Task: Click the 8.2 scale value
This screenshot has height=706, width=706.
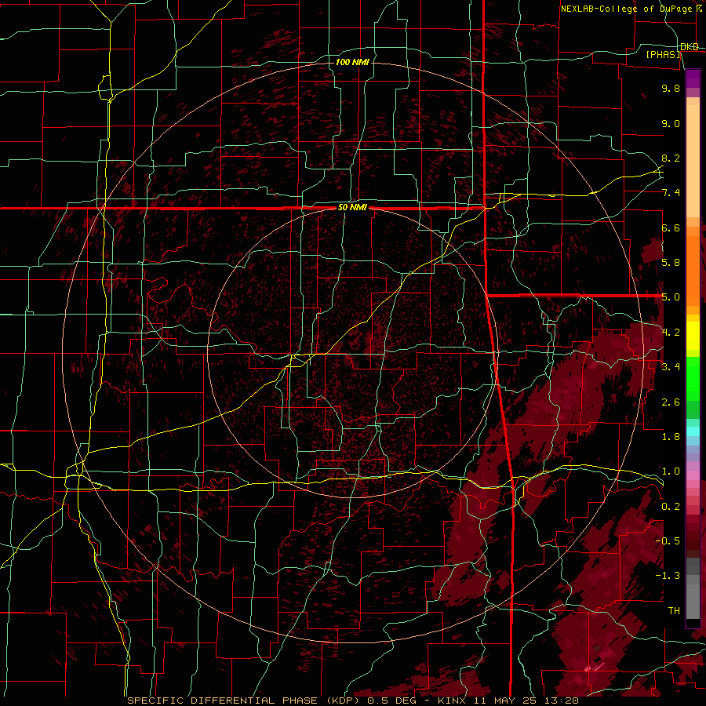Action: pos(671,158)
